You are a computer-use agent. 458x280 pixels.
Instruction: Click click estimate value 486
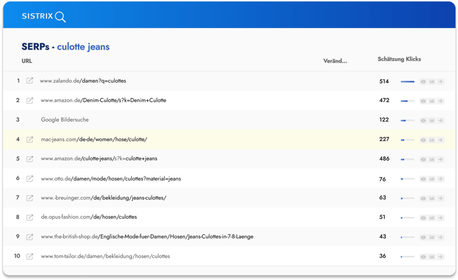click(x=384, y=158)
